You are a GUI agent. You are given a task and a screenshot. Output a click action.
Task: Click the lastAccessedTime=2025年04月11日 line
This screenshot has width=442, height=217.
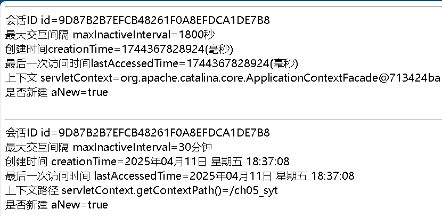(180, 176)
